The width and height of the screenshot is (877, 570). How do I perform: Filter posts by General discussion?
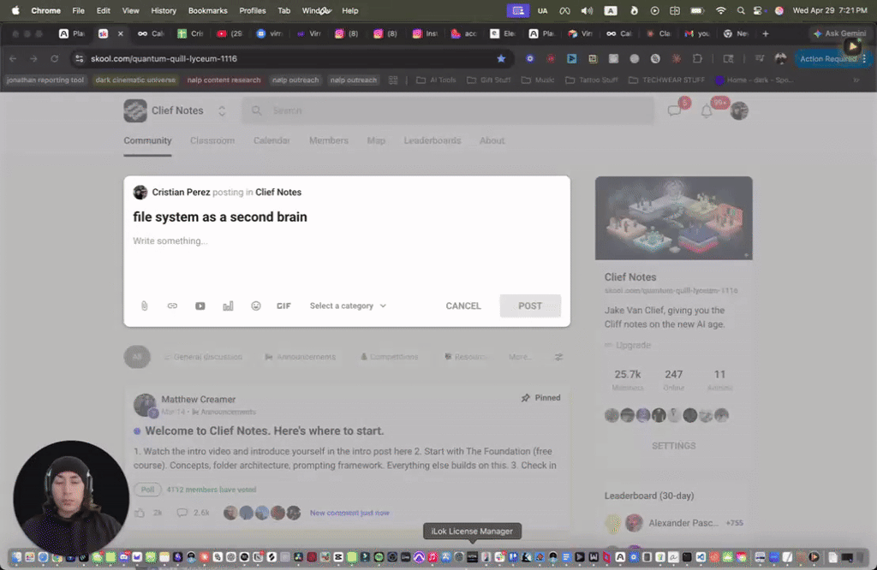pyautogui.click(x=203, y=357)
